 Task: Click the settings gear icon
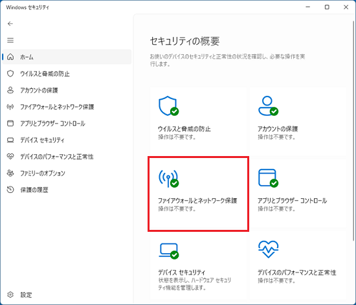pyautogui.click(x=10, y=295)
